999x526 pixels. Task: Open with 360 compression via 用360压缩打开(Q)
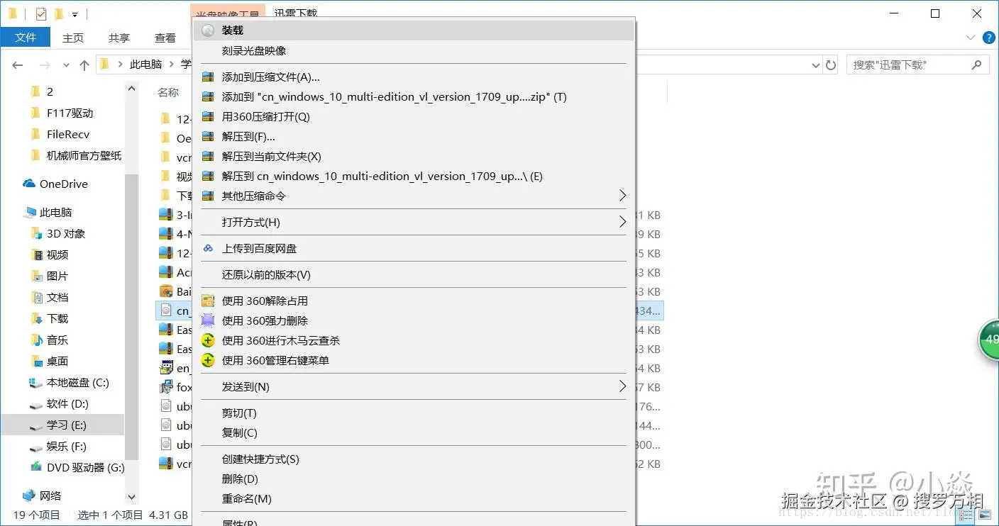[x=414, y=117]
